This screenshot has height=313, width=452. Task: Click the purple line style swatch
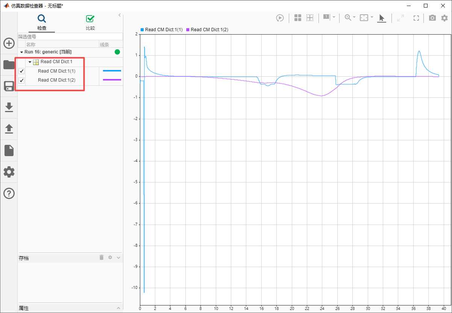point(112,80)
